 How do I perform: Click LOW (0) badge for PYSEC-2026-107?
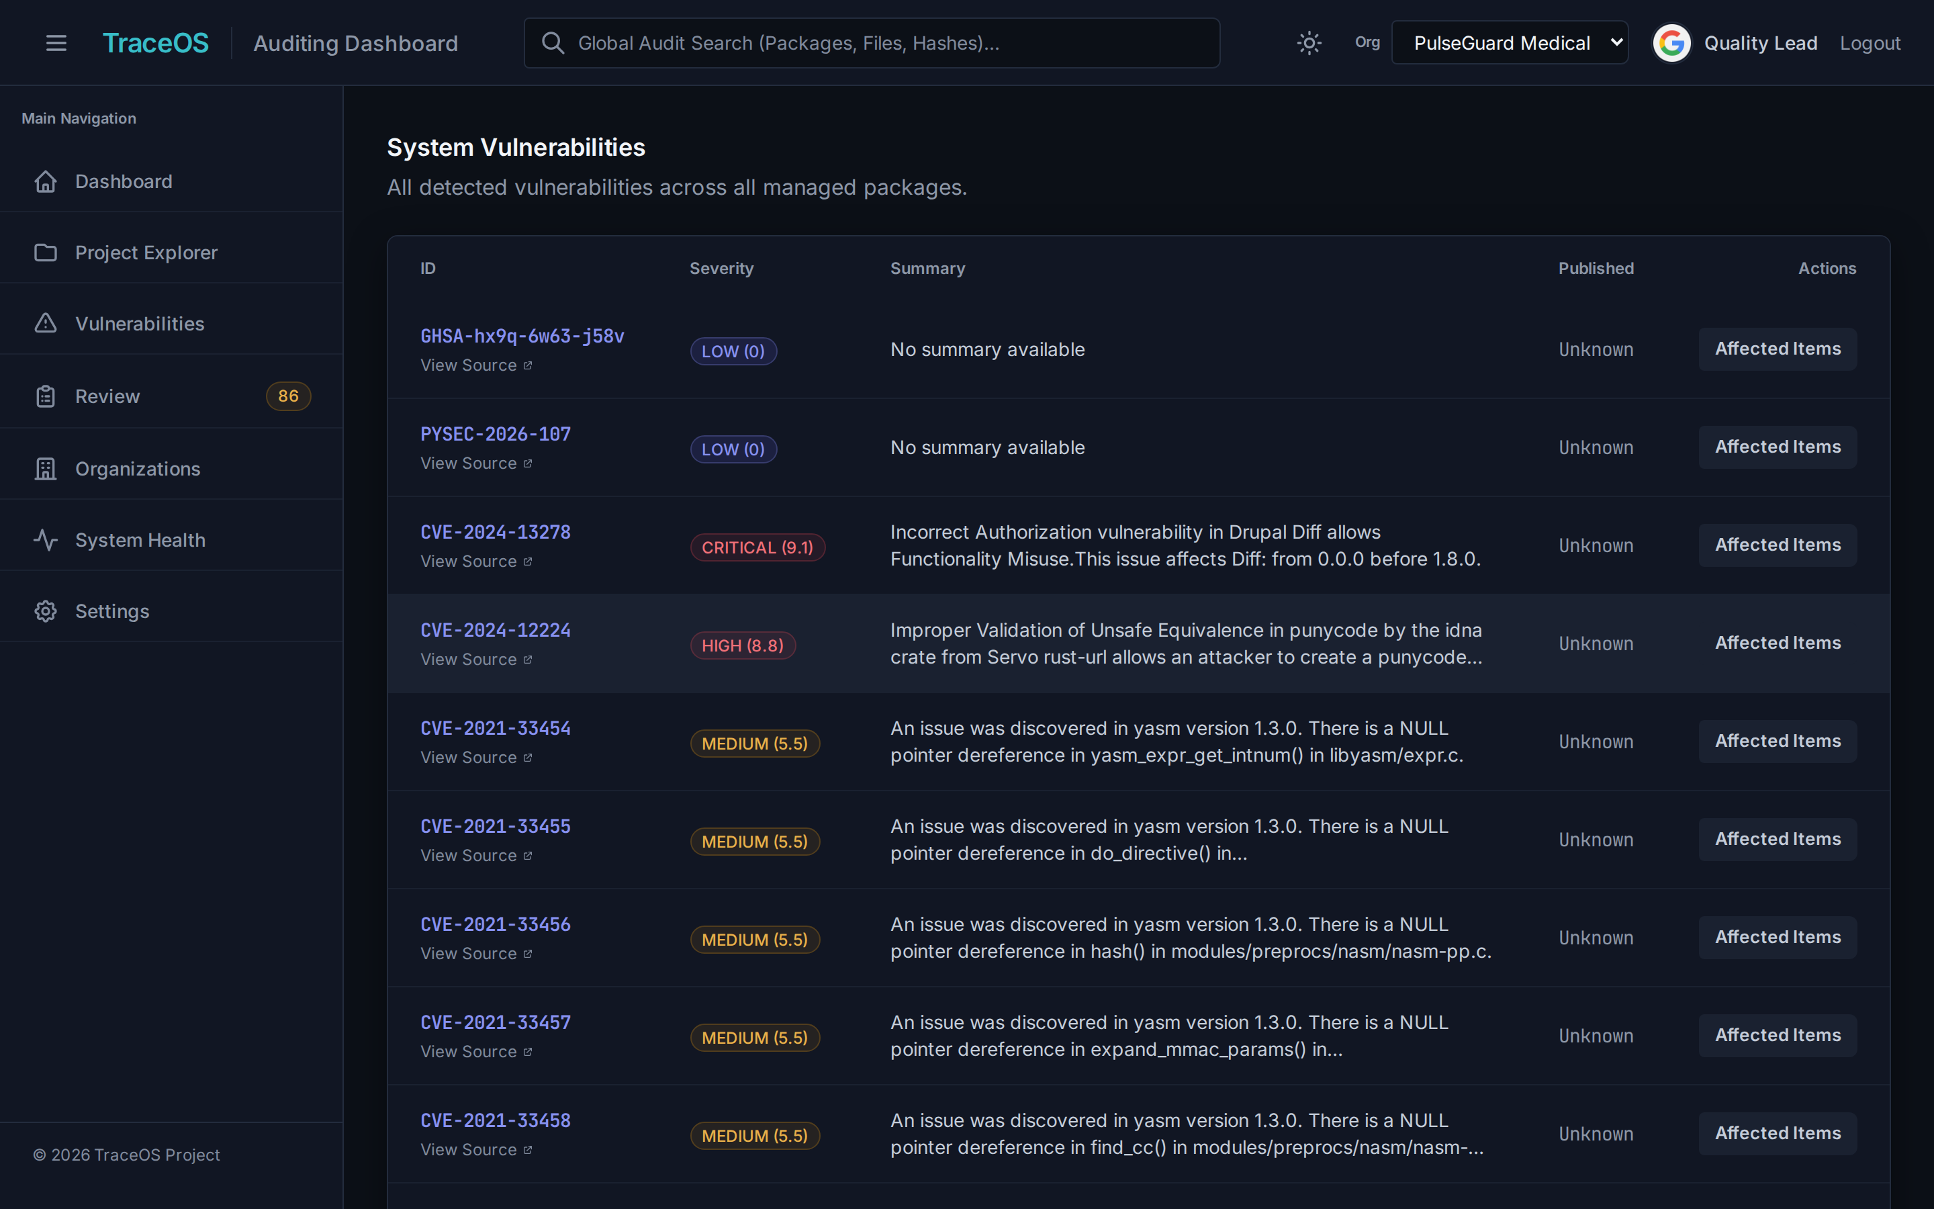tap(733, 449)
